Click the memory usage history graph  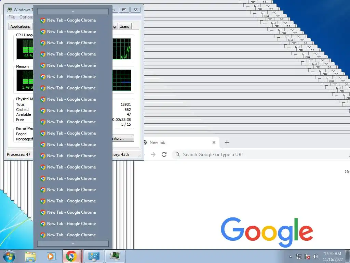121,80
